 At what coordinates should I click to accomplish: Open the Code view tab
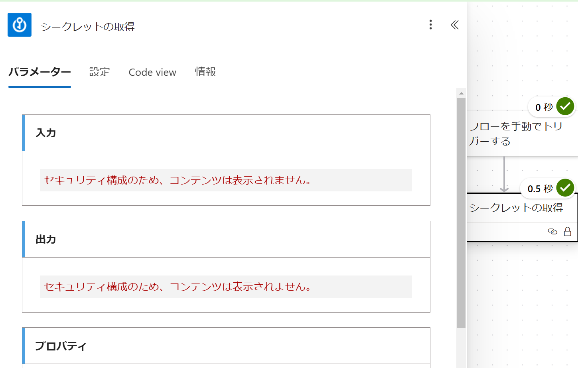point(152,72)
